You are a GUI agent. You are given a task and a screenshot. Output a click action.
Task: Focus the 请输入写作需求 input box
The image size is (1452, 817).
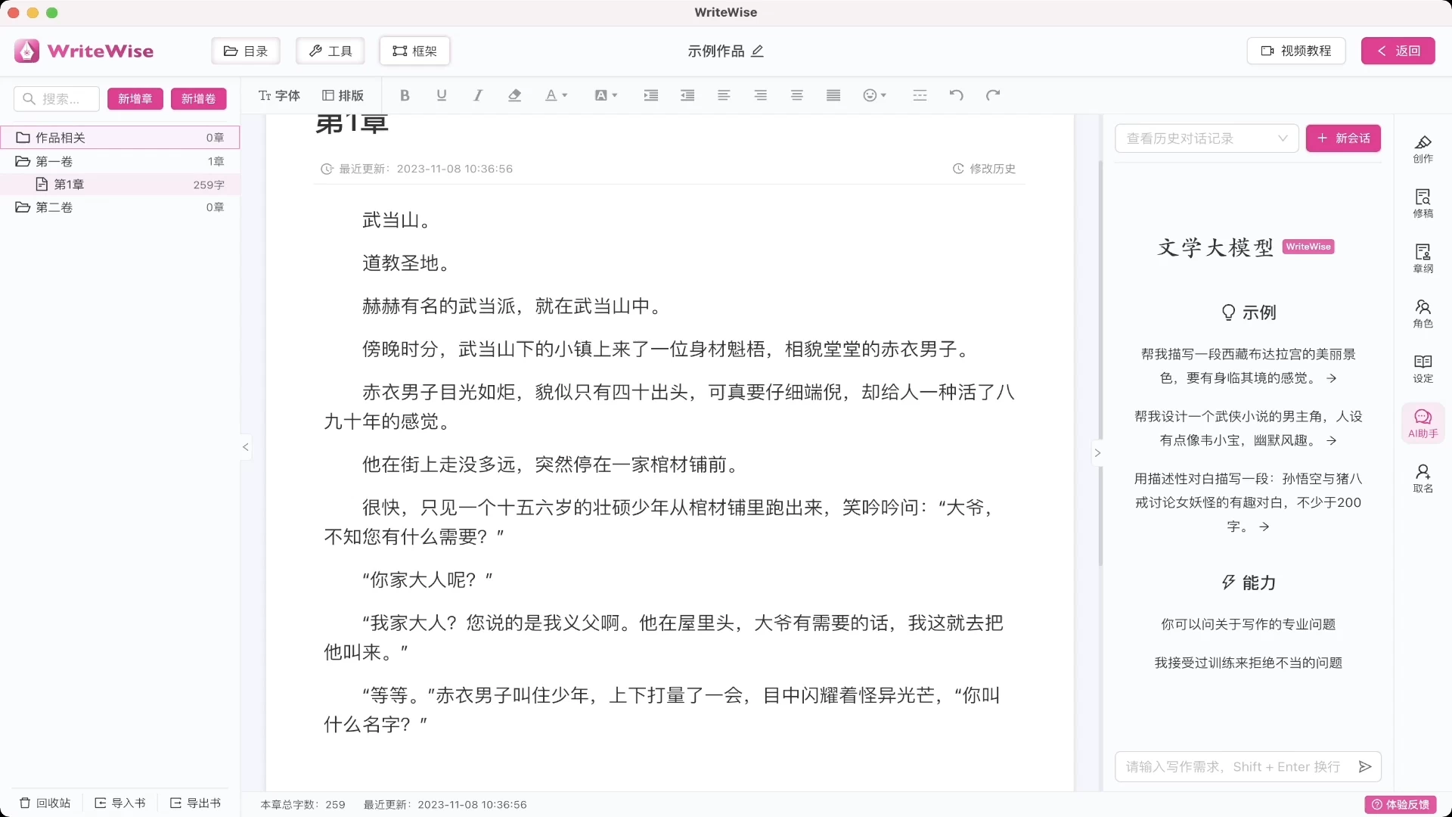pyautogui.click(x=1233, y=767)
